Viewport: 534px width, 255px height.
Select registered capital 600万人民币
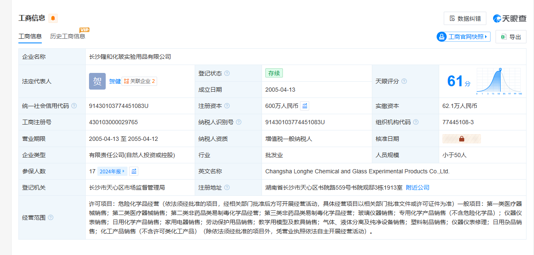[282, 106]
